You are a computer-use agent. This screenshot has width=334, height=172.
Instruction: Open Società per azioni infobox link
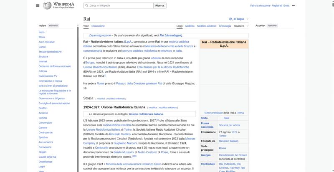(229, 125)
